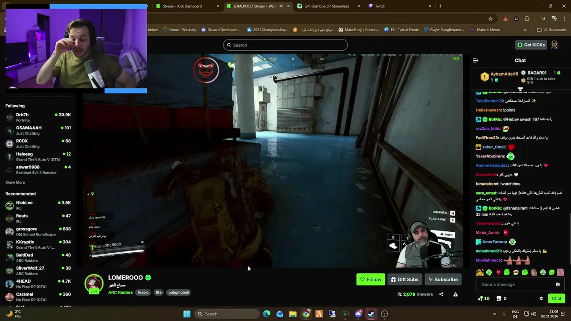Mute the LOMEROOO Stream tab audio
Viewport: 571px width, 321px height.
click(x=281, y=6)
